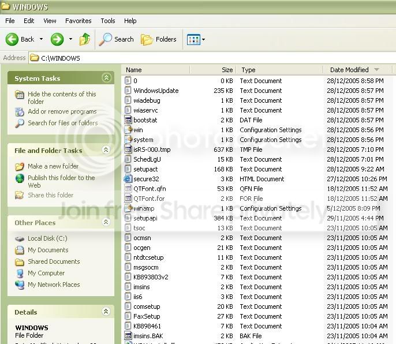
Task: Click the green Forward arrow button
Action: point(57,39)
